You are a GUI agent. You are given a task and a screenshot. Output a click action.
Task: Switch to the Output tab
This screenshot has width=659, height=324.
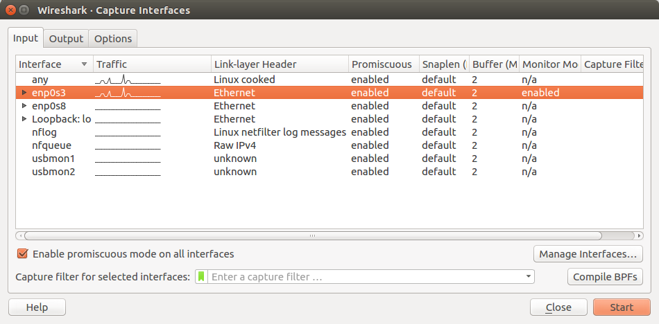pos(66,39)
